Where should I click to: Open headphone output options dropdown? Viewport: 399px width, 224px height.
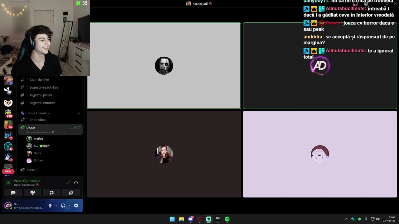pyautogui.click(x=69, y=206)
